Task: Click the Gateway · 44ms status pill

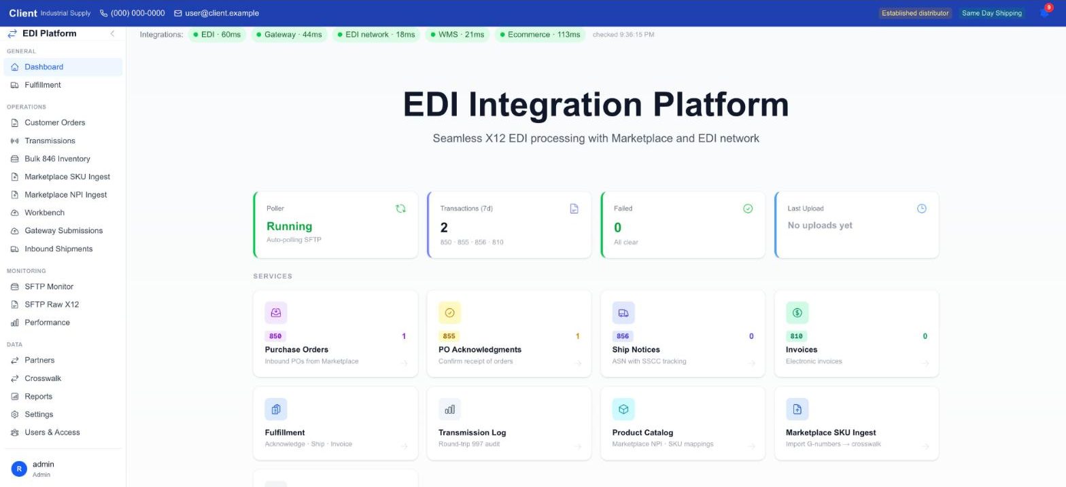Action: 289,35
